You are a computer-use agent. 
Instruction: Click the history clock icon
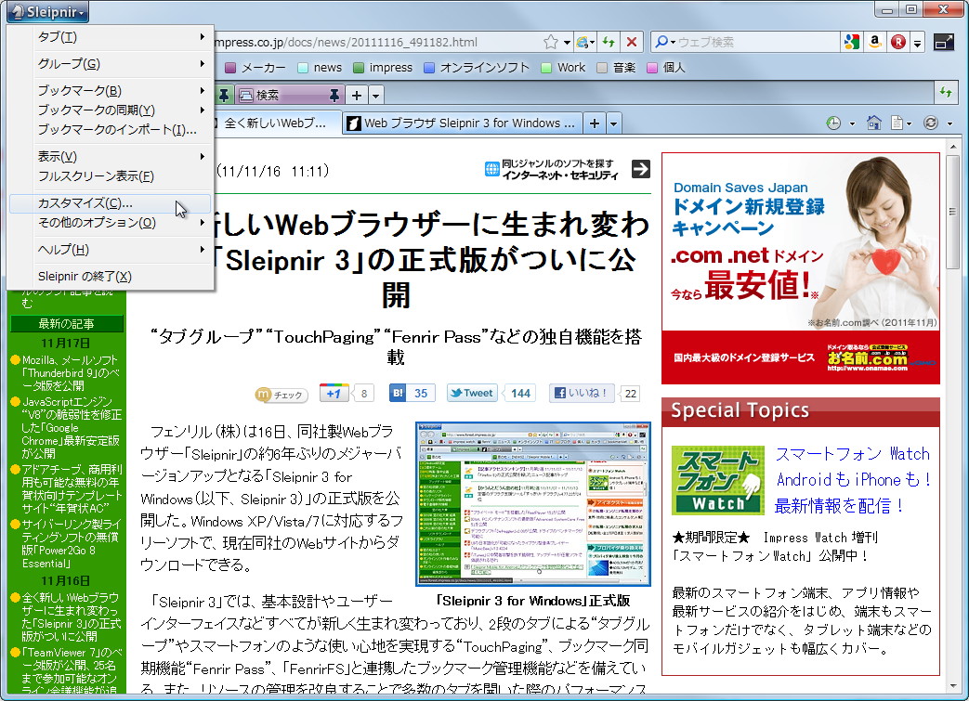[x=833, y=123]
